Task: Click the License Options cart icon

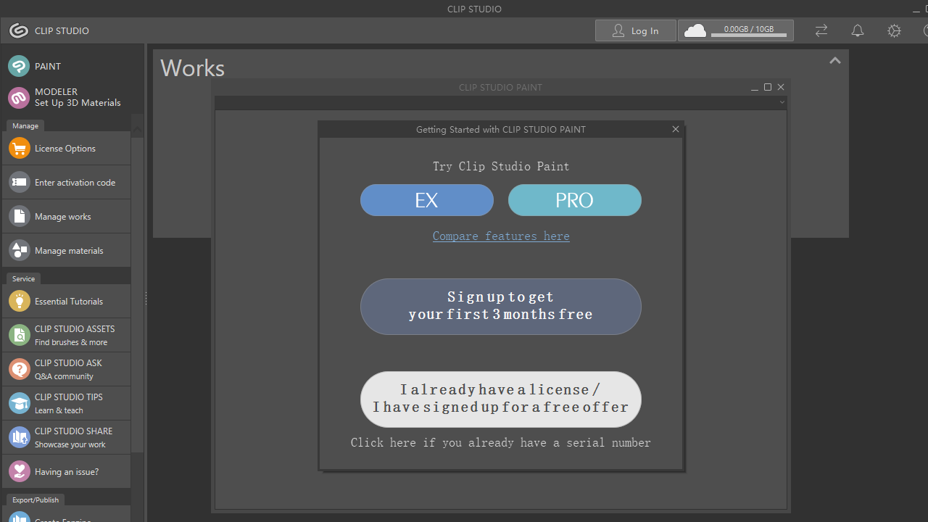Action: 20,149
